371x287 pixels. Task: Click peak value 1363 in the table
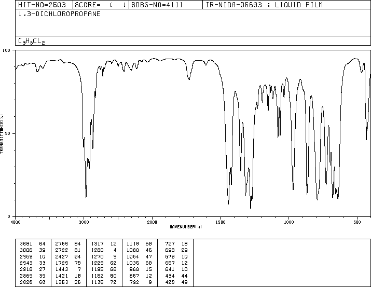coord(62,282)
